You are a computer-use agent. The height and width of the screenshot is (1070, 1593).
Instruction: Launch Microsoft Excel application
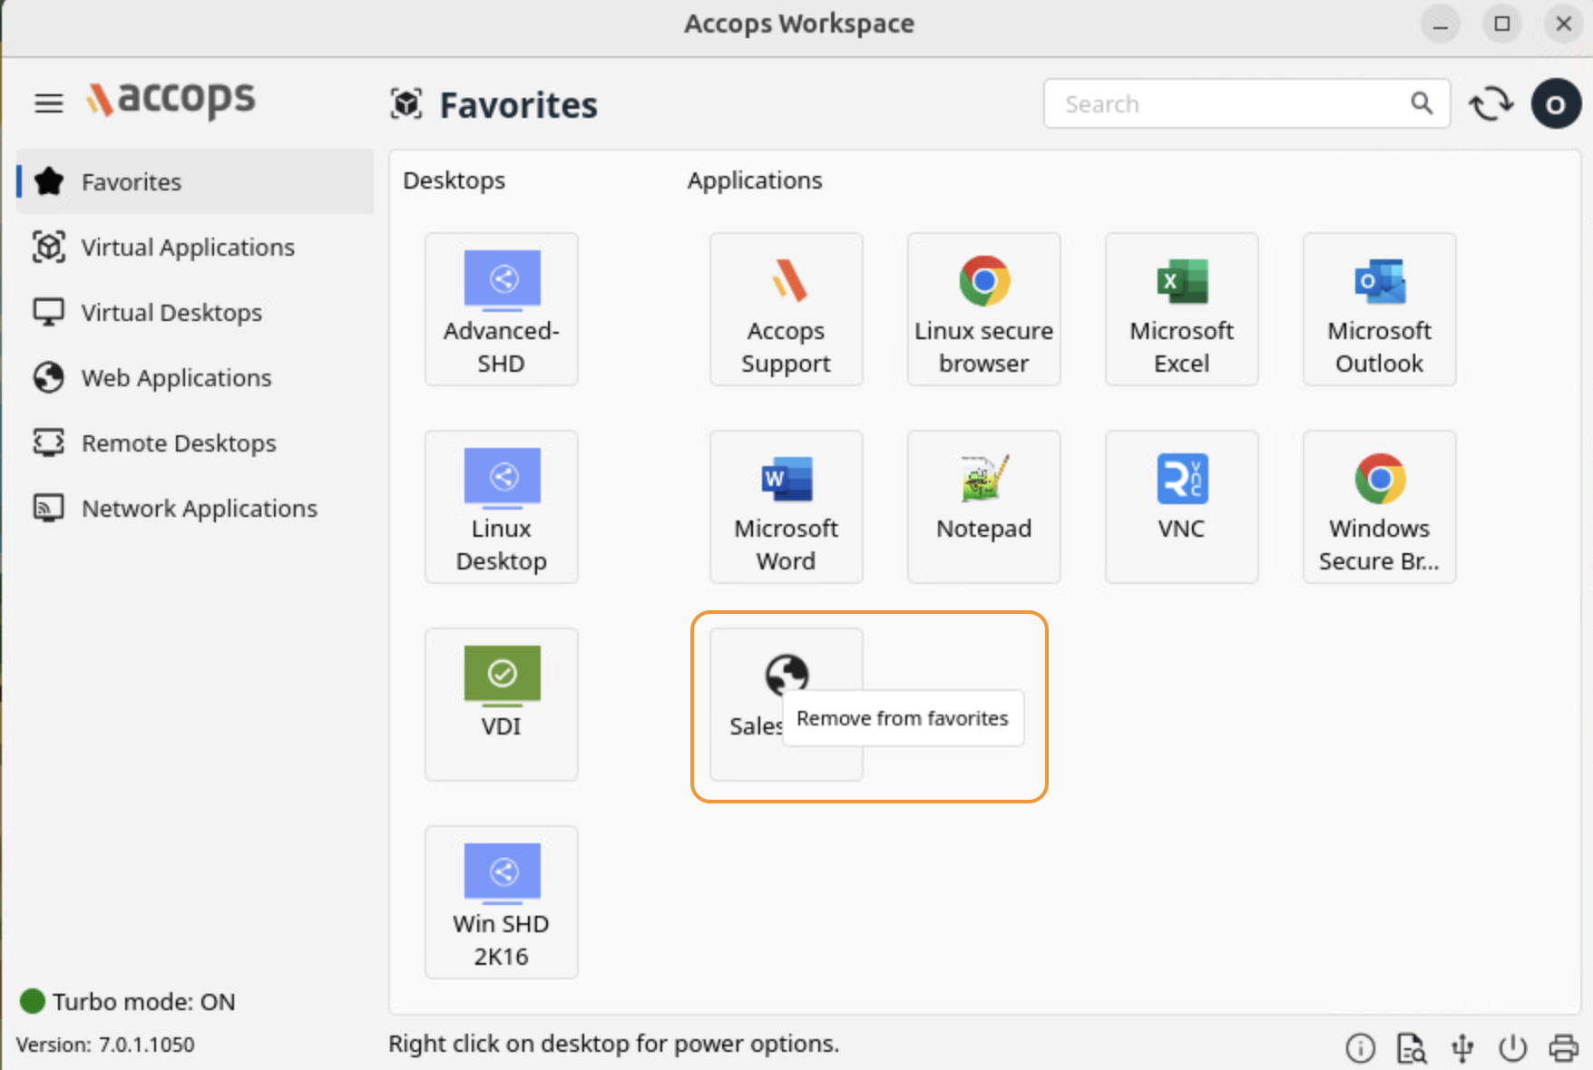(x=1181, y=309)
